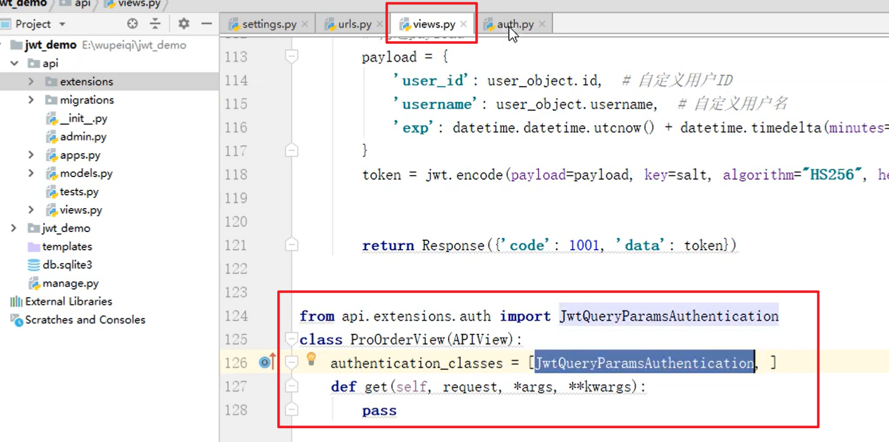889x442 pixels.
Task: Close the settings.py editor tab
Action: click(x=305, y=24)
